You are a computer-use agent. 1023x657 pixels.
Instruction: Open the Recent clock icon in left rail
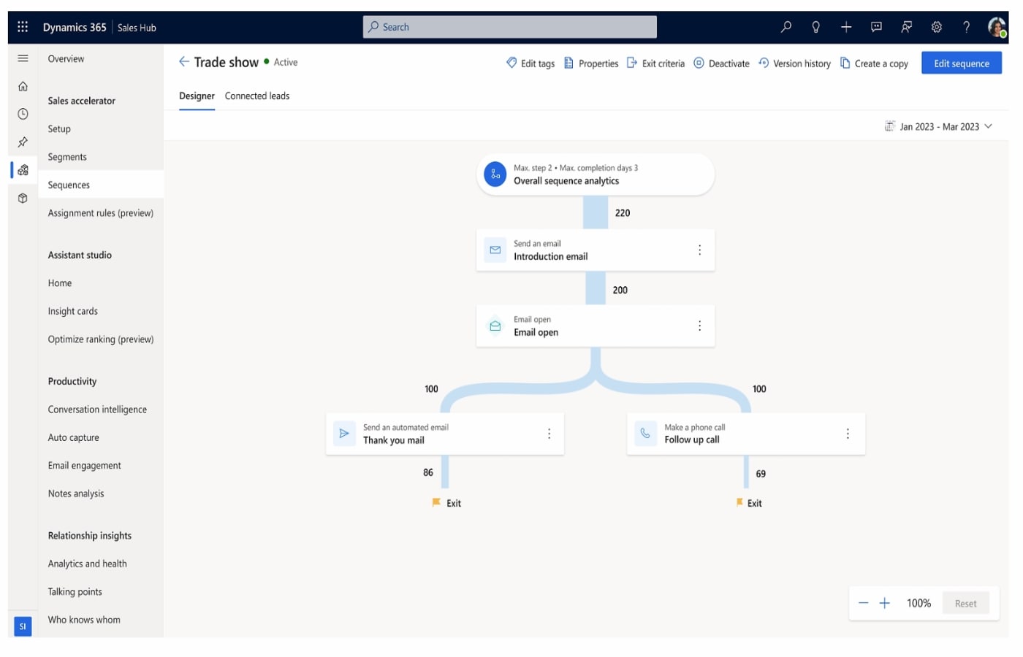click(23, 114)
